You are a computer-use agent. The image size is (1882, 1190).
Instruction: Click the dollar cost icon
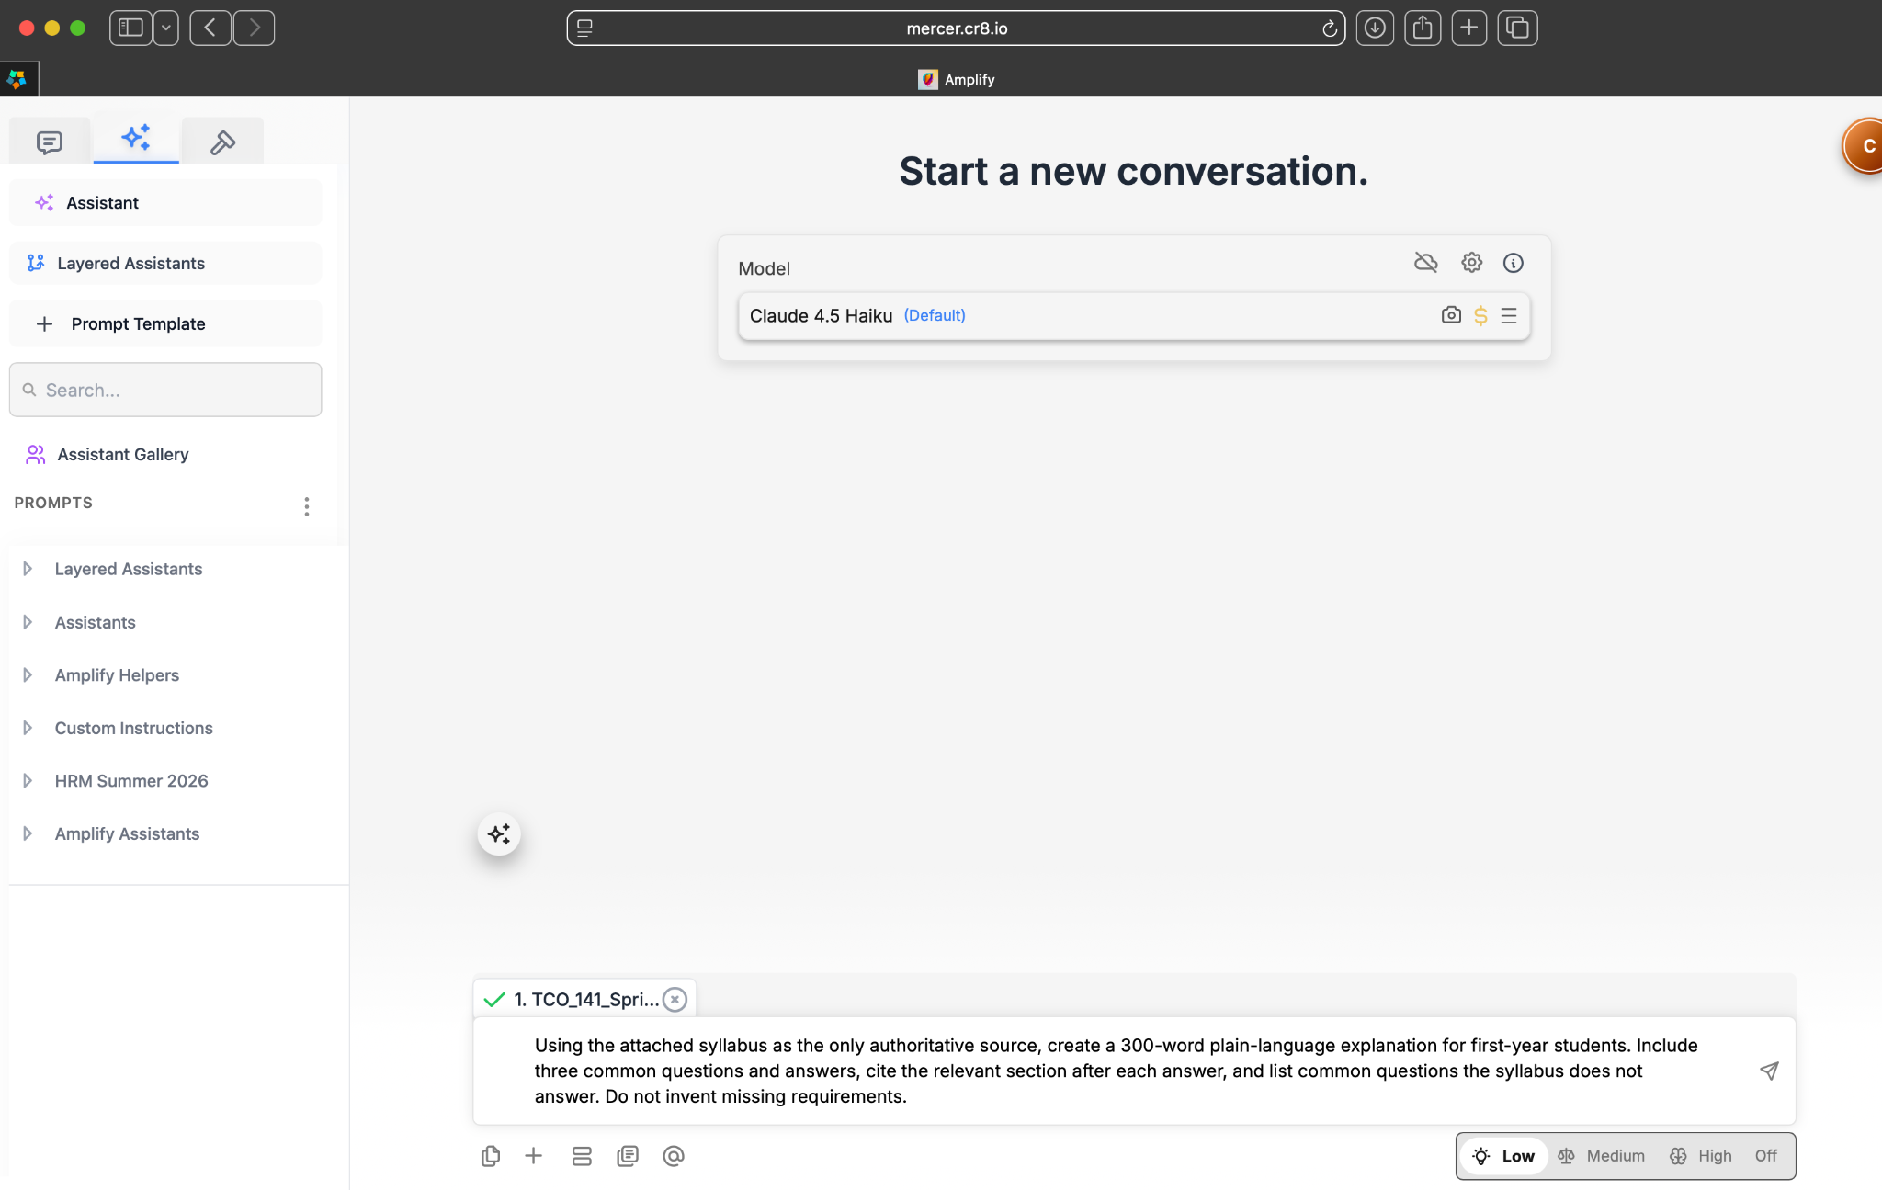[x=1480, y=315]
